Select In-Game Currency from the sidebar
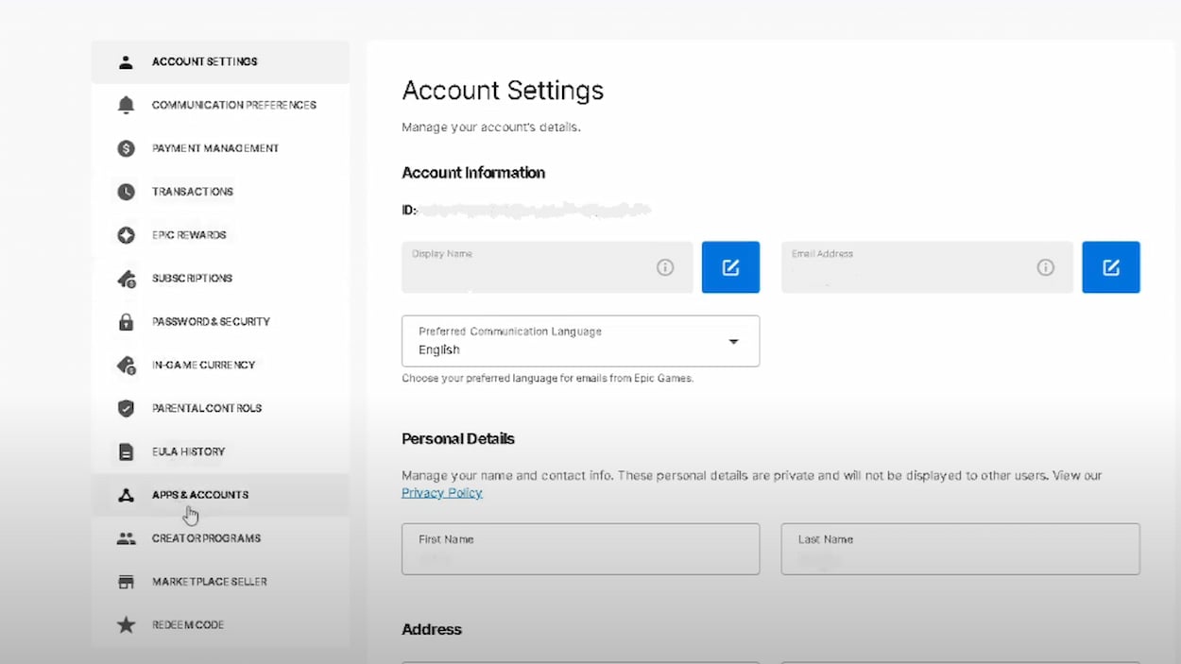 203,365
